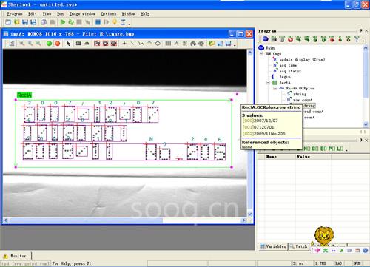
Task: Click the CALL instruction icon in Program toolbar
Action: click(298, 39)
